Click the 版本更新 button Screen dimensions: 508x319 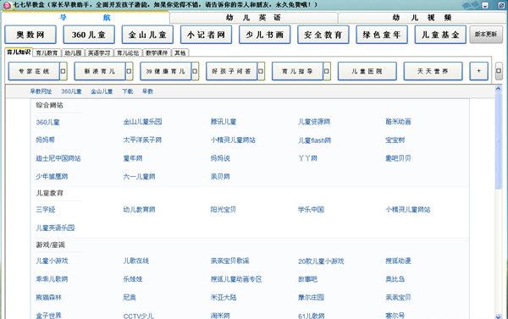click(486, 35)
